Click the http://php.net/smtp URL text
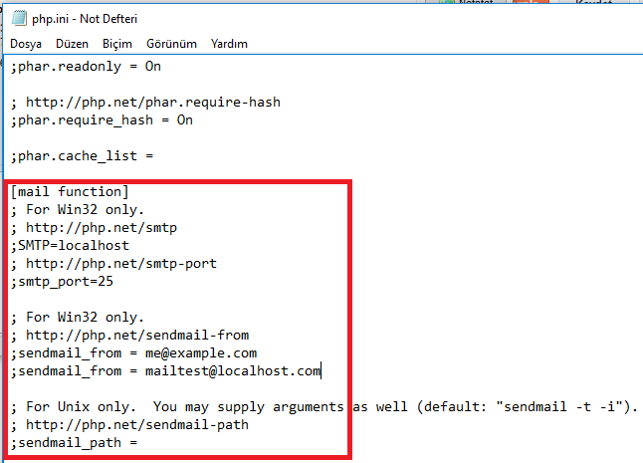The height and width of the screenshot is (463, 643). tap(102, 228)
